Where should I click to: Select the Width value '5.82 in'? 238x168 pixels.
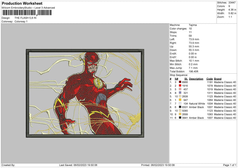point(232,13)
